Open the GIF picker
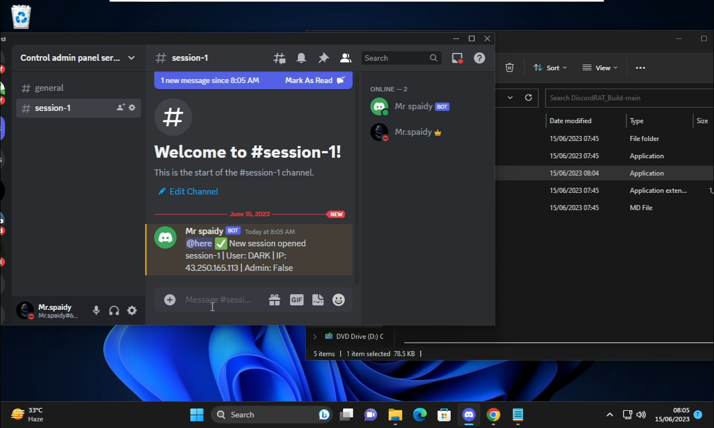Image resolution: width=714 pixels, height=428 pixels. coord(296,300)
